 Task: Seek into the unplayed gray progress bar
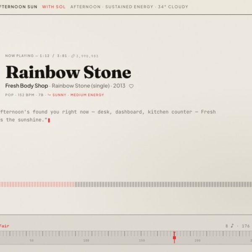click(163, 184)
